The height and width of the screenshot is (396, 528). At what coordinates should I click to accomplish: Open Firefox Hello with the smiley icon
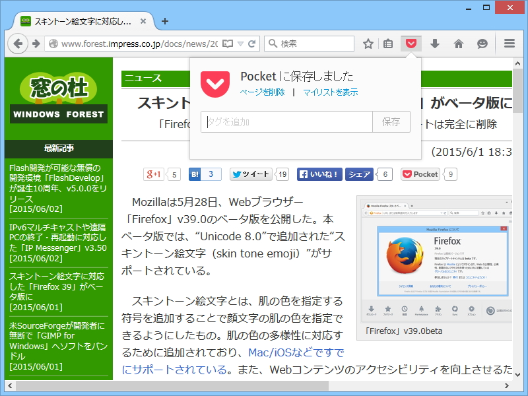[x=482, y=43]
